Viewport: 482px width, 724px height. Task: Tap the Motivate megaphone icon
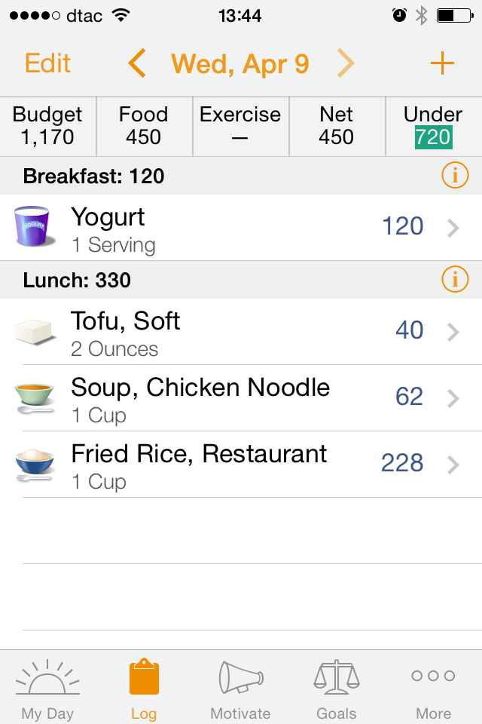240,681
